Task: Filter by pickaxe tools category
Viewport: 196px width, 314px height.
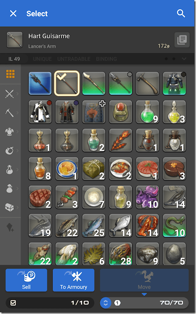Action: [10, 113]
